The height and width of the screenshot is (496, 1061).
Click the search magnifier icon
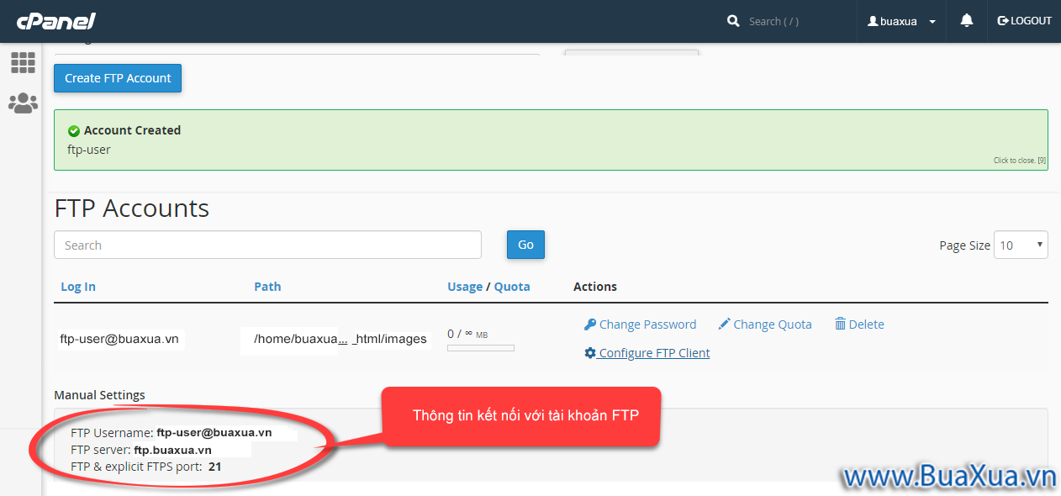tap(733, 21)
